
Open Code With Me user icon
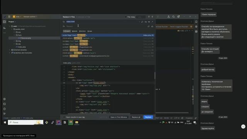click(169, 17)
